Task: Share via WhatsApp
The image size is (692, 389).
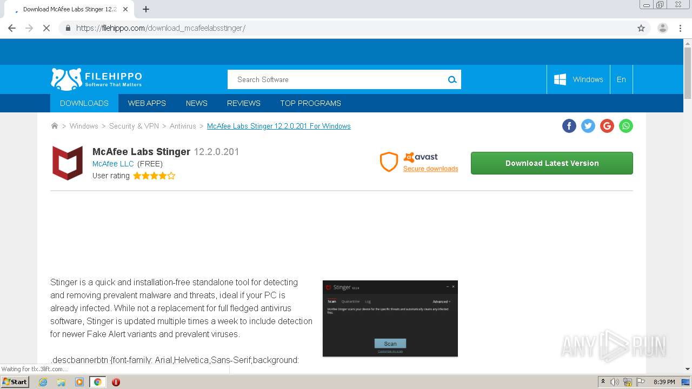Action: (x=626, y=126)
